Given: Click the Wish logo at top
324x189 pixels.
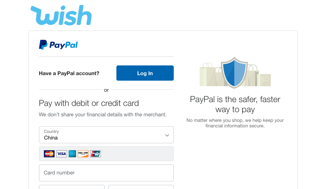Looking at the screenshot, I should [x=61, y=15].
